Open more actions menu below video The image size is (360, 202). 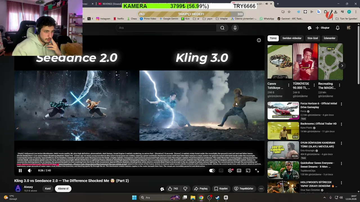(x=261, y=189)
